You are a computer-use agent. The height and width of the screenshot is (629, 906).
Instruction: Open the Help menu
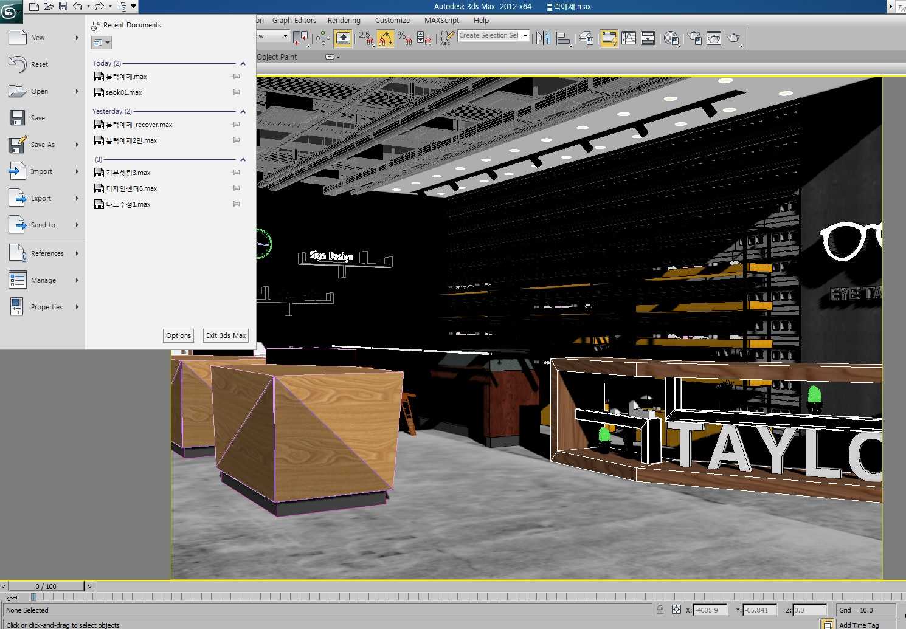(481, 20)
